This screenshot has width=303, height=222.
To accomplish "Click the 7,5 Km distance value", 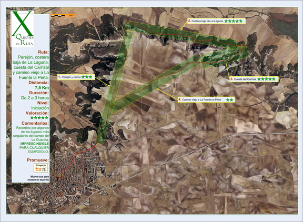I will pyautogui.click(x=42, y=88).
